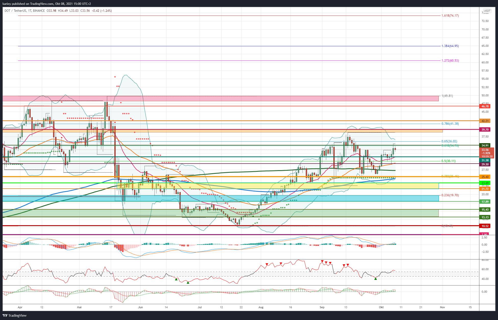Click the pink resistance zone near 49.81
Screen dimensions: 498x320
221,98
